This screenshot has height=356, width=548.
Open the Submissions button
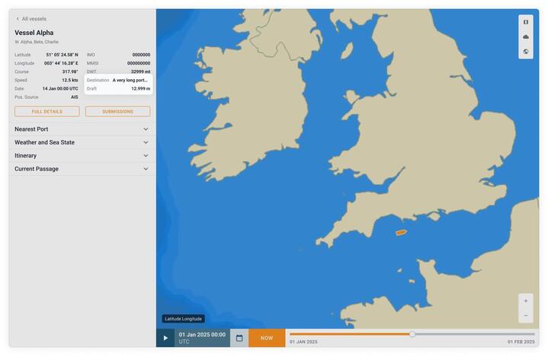117,112
